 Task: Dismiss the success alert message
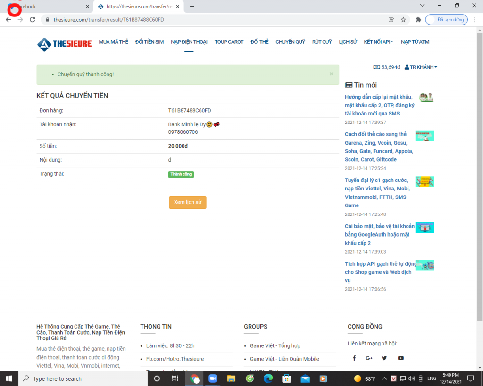[x=331, y=74]
